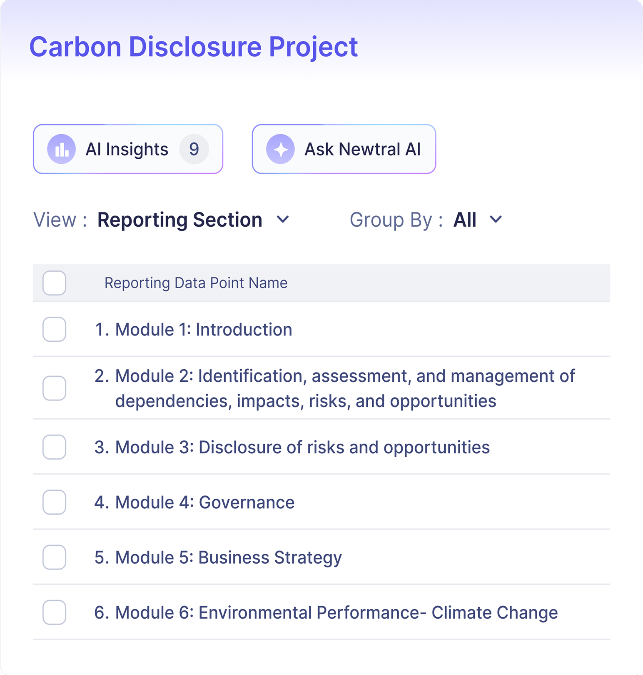Tick the checkbox for Module 2 row

(55, 388)
